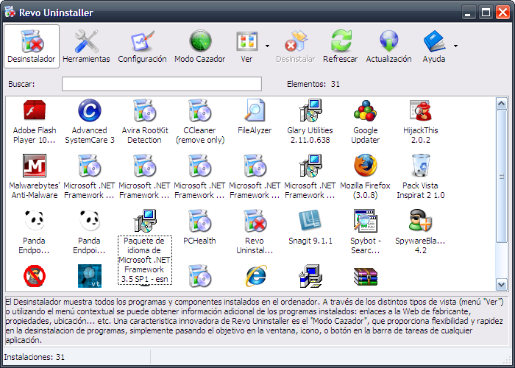Image resolution: width=515 pixels, height=368 pixels.
Task: Select Advanced SystemCare 3 entry
Action: pyautogui.click(x=89, y=121)
